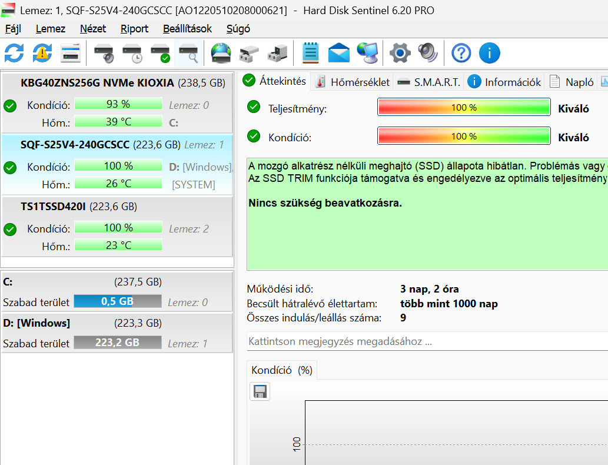Click the app icon in title bar
608x465 pixels.
tap(8, 10)
